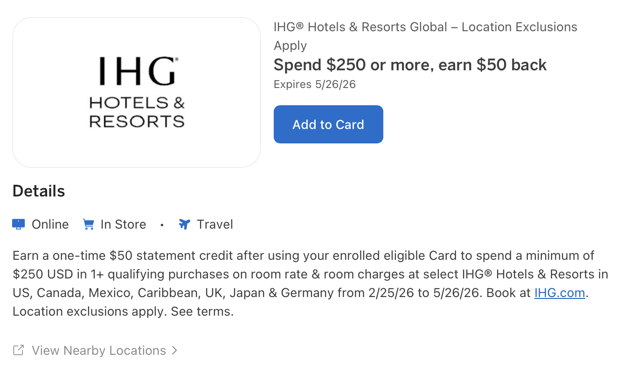
Task: Click the bullet separator before Travel
Action: (162, 225)
